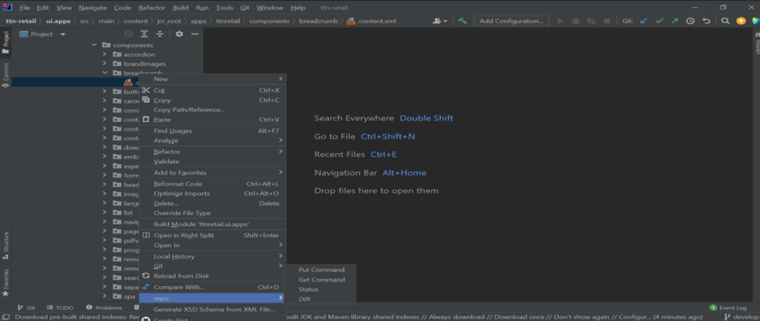Select Build Module 'ttnretail.ui.apps'
Viewport: 760px width, 321px height.
tap(212, 225)
